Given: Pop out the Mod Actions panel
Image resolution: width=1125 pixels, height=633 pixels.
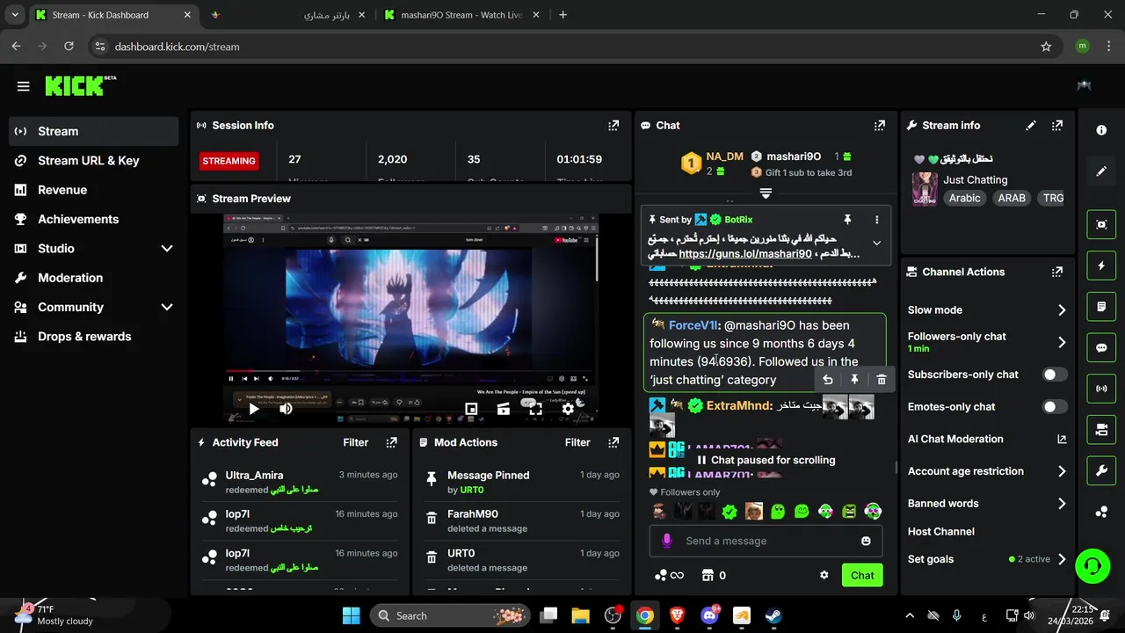Looking at the screenshot, I should pos(613,442).
